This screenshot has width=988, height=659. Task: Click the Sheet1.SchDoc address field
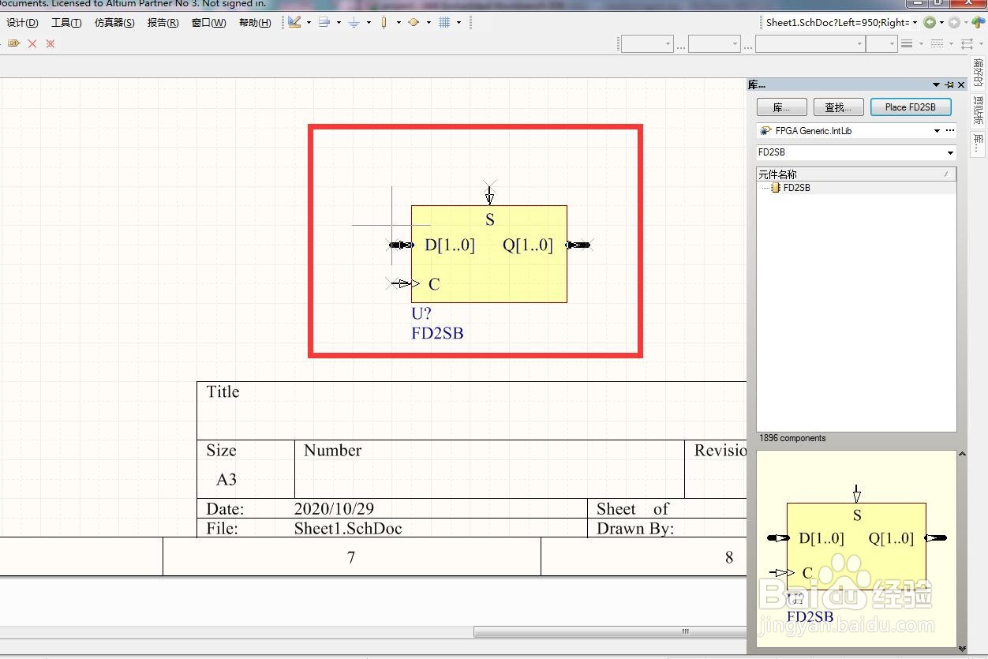[x=836, y=22]
